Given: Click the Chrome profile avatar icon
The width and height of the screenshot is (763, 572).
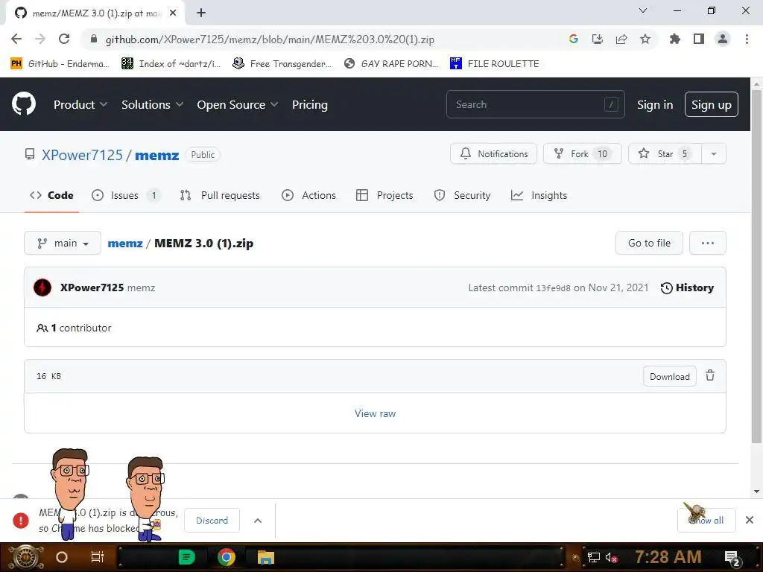Looking at the screenshot, I should pos(723,39).
